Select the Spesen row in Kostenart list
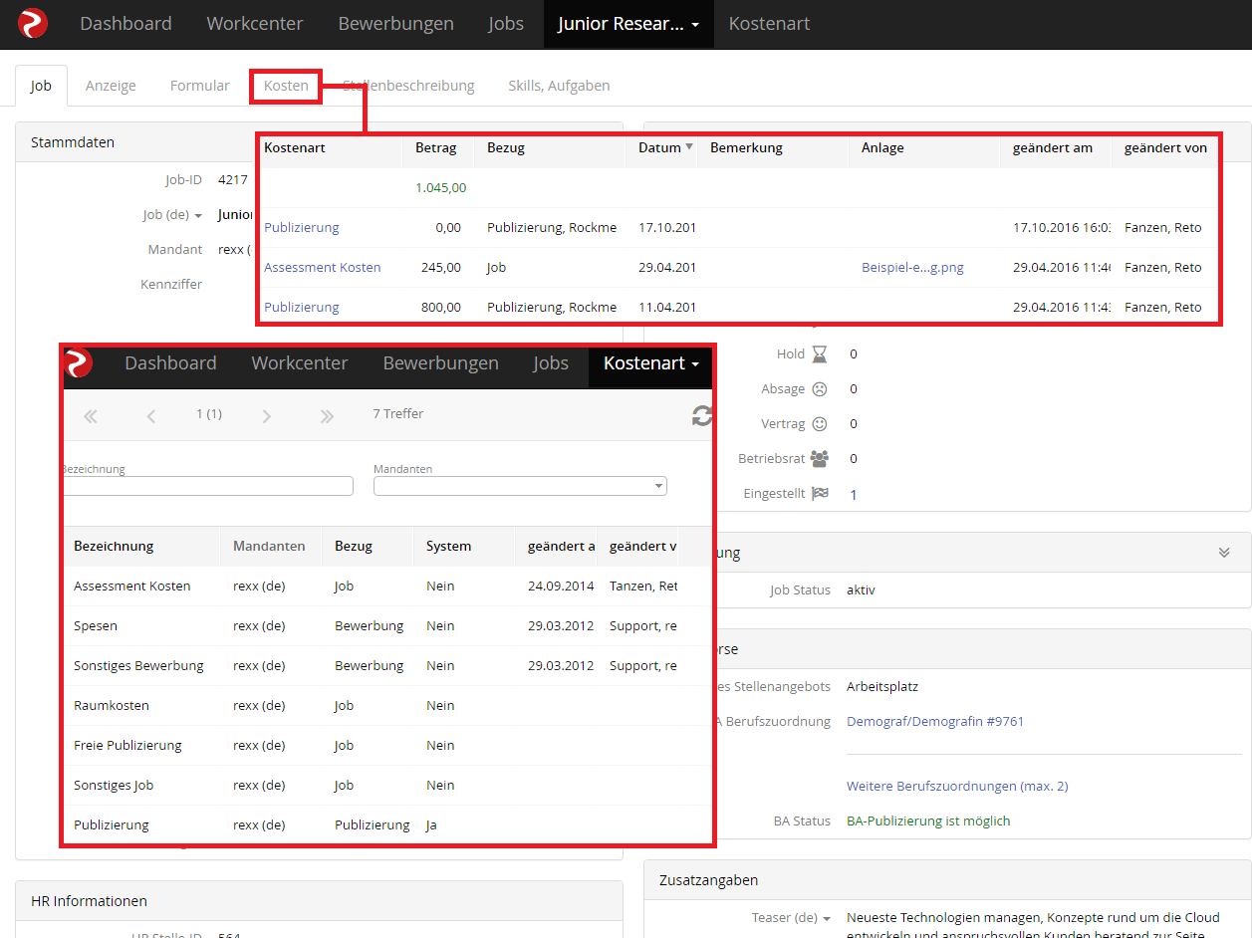The image size is (1252, 938). [386, 625]
